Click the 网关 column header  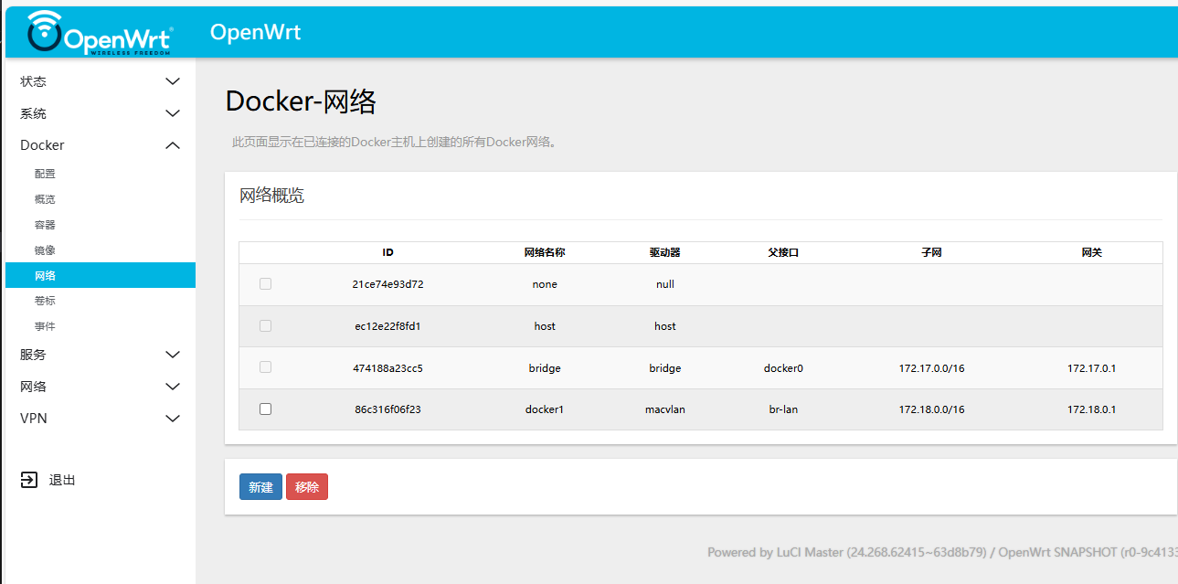(1091, 252)
